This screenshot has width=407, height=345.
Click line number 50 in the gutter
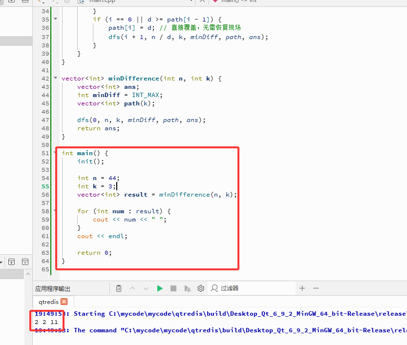(45, 145)
